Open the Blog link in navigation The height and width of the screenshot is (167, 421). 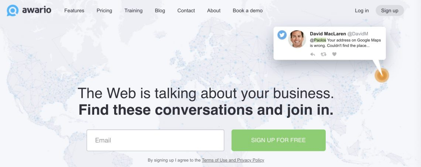[160, 11]
